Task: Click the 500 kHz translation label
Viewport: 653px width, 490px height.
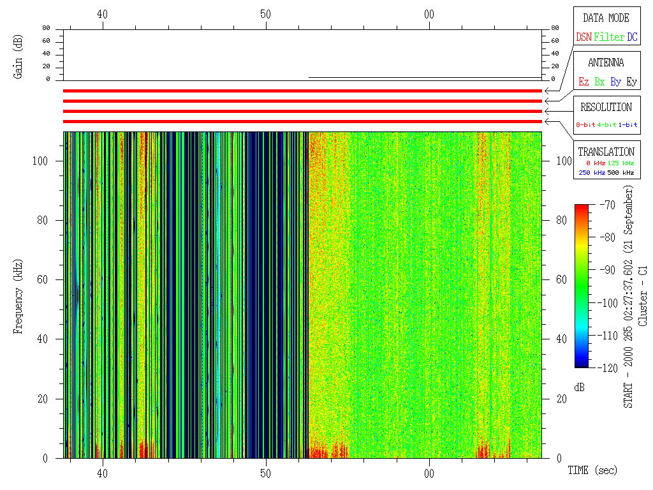Action: pos(621,173)
